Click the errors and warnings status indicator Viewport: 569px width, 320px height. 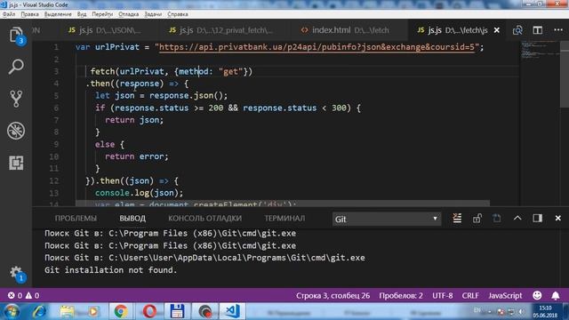pyautogui.click(x=24, y=295)
